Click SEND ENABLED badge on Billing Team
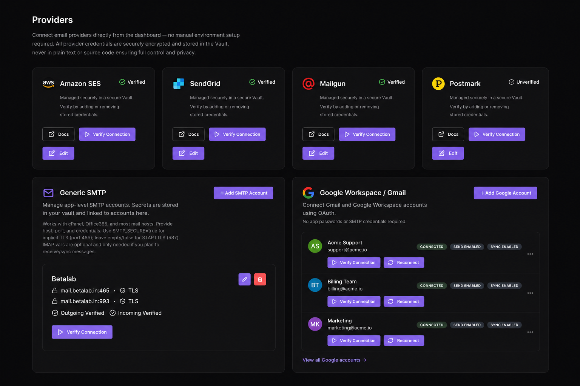Image resolution: width=580 pixels, height=386 pixels. point(467,286)
